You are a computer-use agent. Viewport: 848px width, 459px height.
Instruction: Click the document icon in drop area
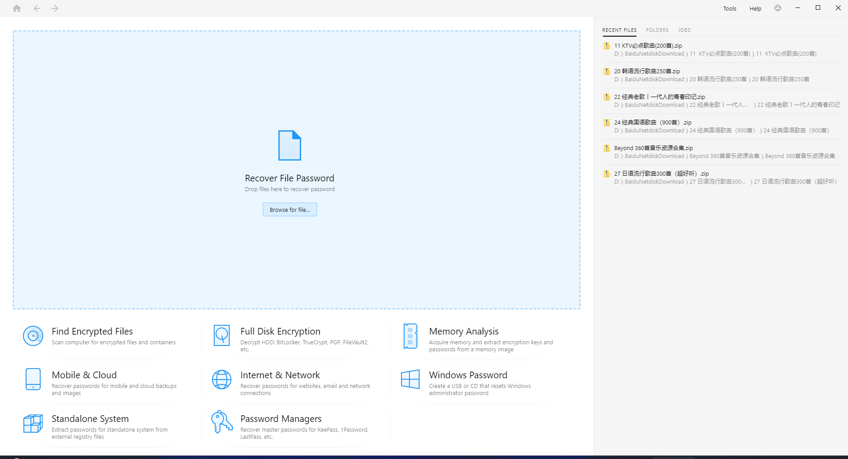click(290, 145)
